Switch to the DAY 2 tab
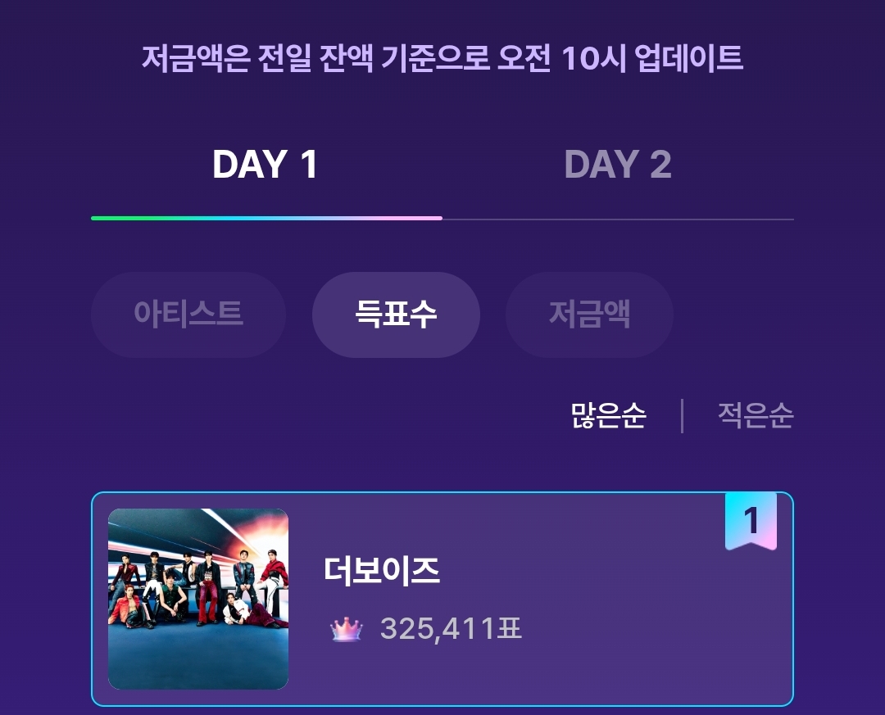Viewport: 885px width, 715px height. click(x=617, y=165)
